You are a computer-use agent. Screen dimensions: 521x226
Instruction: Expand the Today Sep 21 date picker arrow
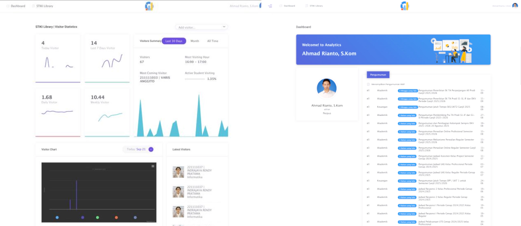(x=151, y=149)
